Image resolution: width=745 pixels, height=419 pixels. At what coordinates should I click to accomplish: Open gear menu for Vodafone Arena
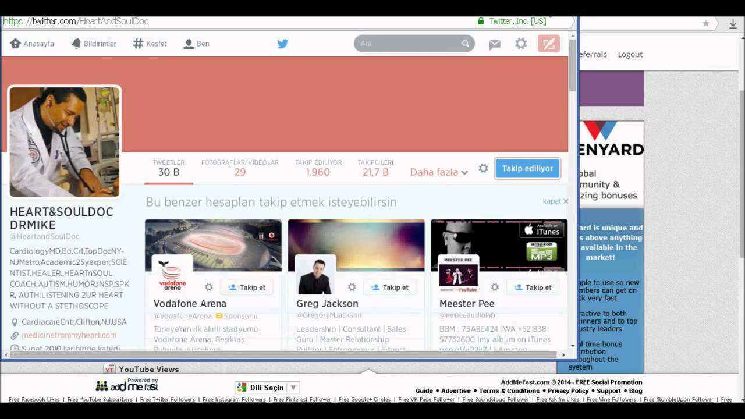[208, 287]
